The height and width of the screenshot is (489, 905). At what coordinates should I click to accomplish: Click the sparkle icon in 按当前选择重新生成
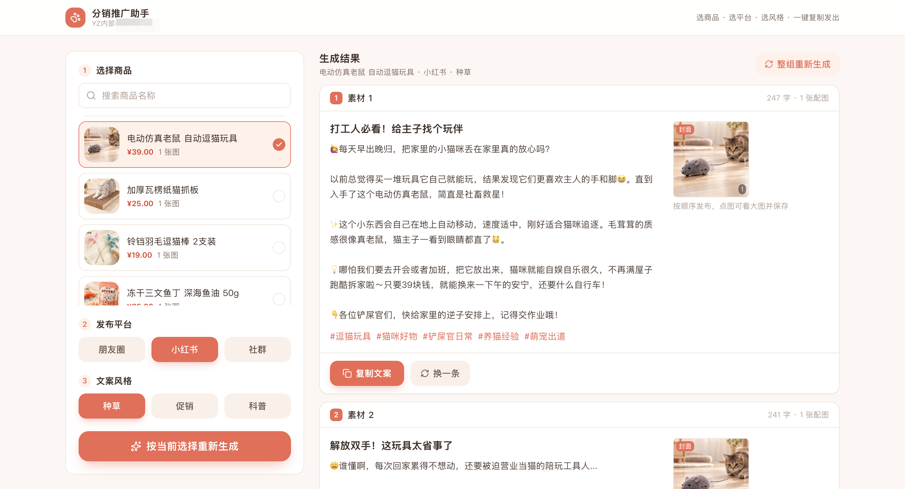click(136, 446)
